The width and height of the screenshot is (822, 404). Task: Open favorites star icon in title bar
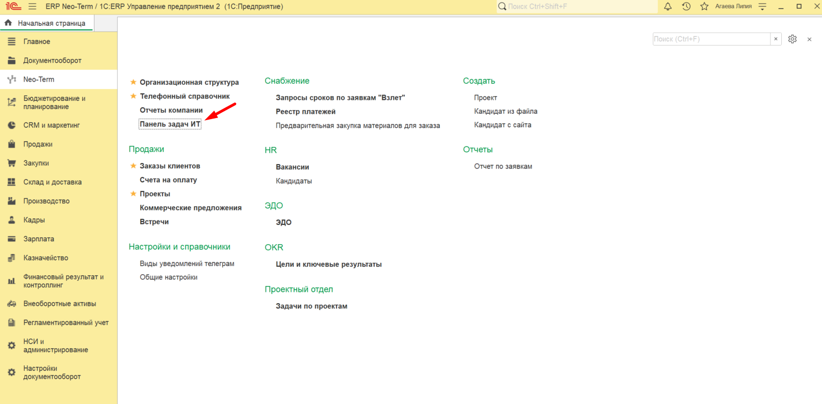[704, 6]
